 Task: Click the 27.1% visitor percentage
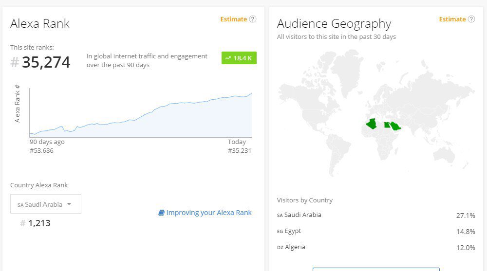point(466,216)
